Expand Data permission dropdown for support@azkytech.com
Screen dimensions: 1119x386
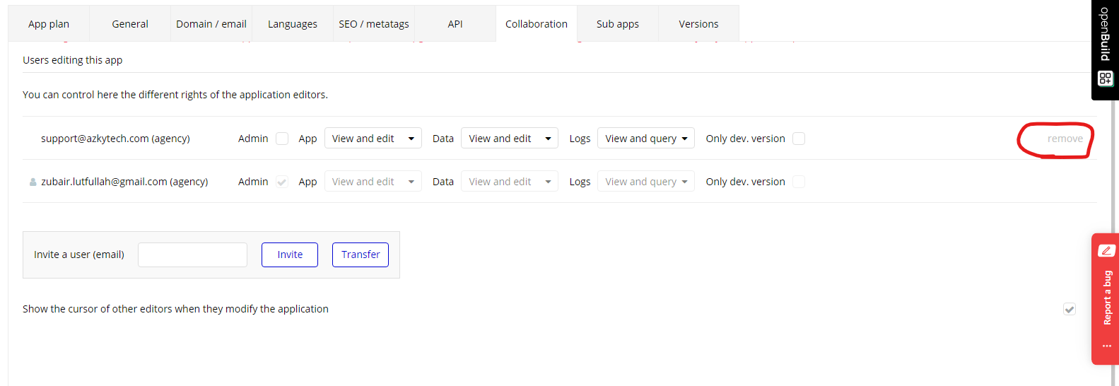coord(509,139)
